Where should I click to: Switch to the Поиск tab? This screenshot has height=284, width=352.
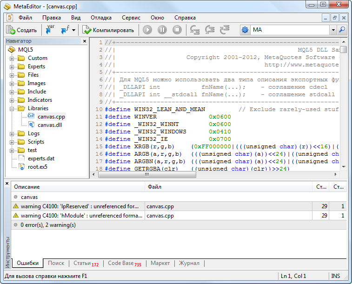coord(56,263)
